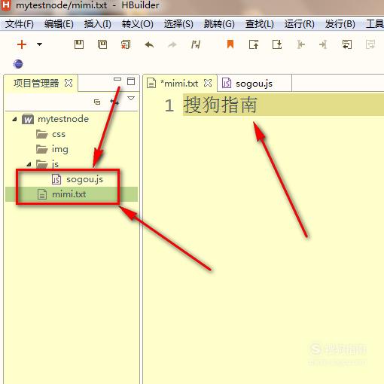Select sogou.js in project tree
The width and height of the screenshot is (384, 384).
pos(78,179)
